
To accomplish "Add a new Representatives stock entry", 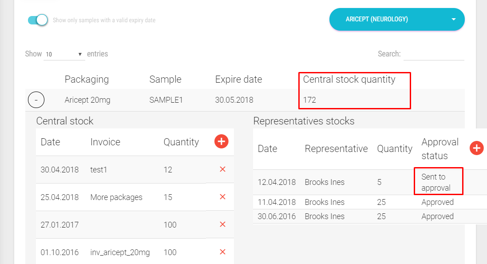I will (x=476, y=148).
